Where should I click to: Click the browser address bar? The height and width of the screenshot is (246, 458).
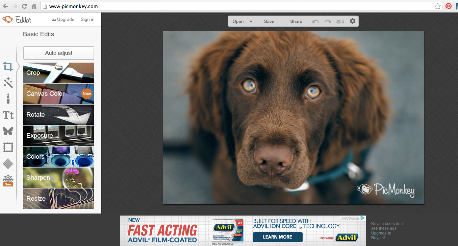[x=236, y=6]
